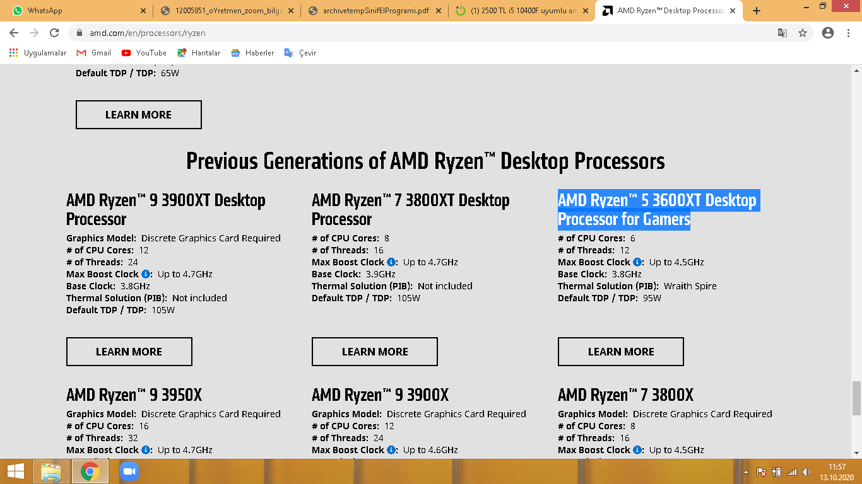Close the 2500 TL i5 10400F tab
862x484 pixels.
(x=585, y=11)
